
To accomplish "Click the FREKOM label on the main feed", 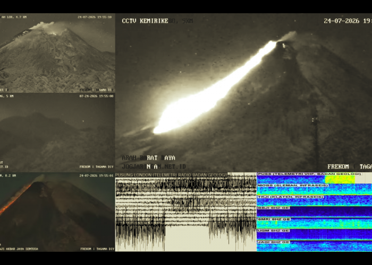I will point(338,167).
